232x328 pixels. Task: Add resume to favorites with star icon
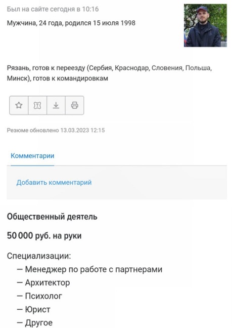click(19, 105)
